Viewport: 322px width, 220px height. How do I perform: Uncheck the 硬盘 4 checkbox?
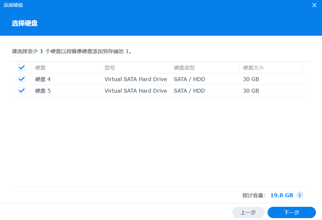click(22, 79)
